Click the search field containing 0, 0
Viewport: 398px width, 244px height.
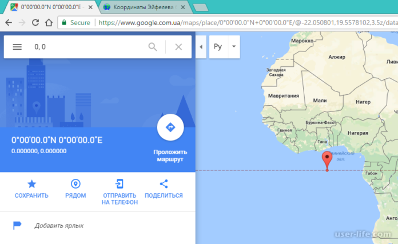(x=86, y=47)
